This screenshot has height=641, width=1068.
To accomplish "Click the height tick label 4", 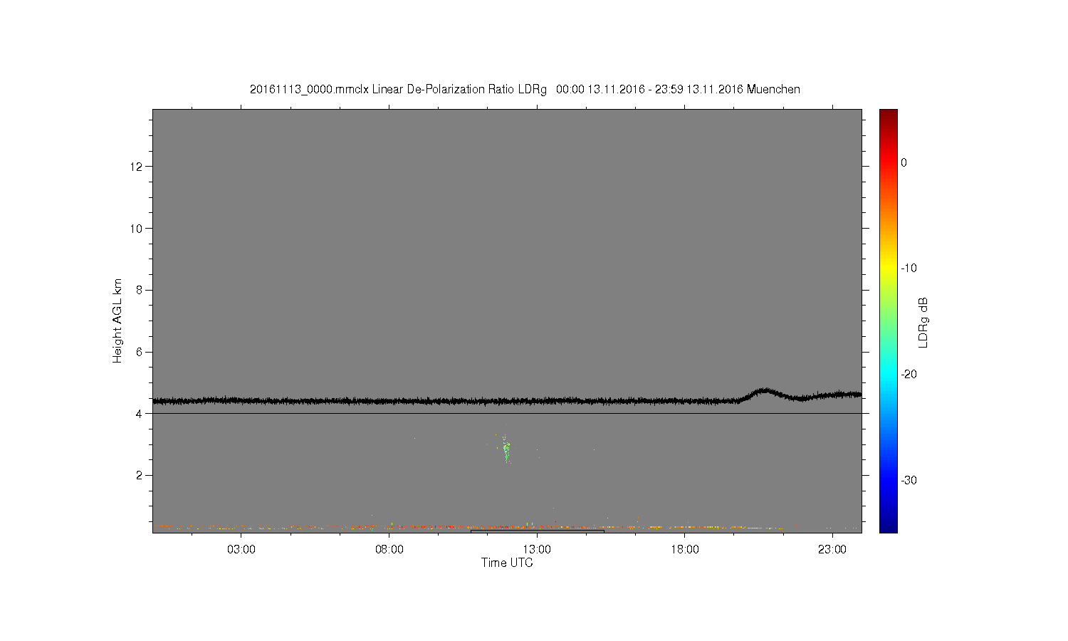I will click(x=140, y=414).
